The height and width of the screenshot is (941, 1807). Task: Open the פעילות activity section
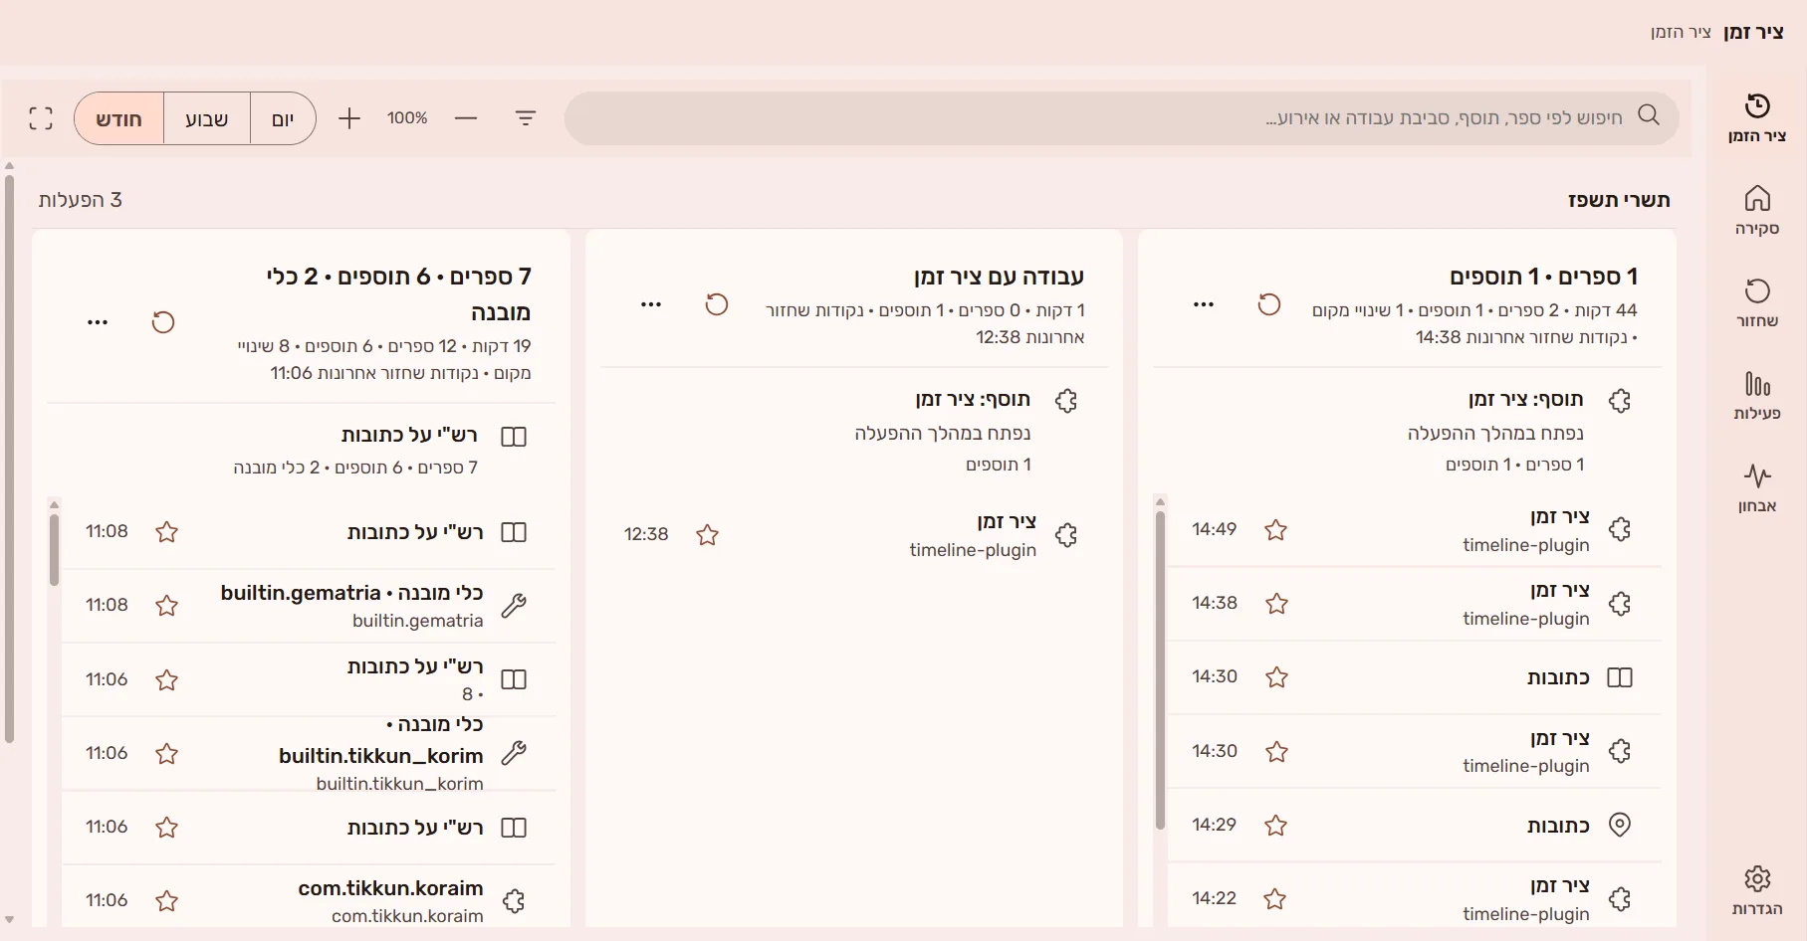click(1757, 396)
